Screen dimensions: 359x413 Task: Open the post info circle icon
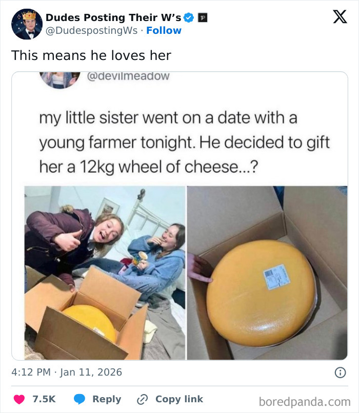[x=340, y=373]
